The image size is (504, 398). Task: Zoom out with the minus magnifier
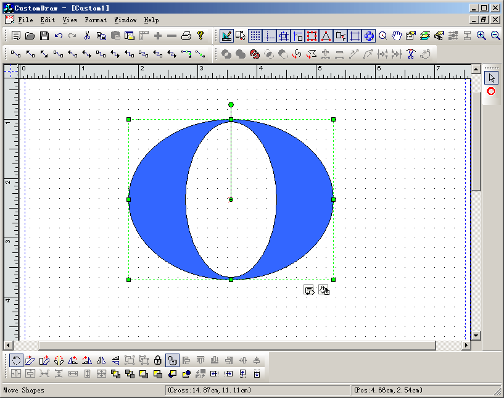(x=495, y=36)
